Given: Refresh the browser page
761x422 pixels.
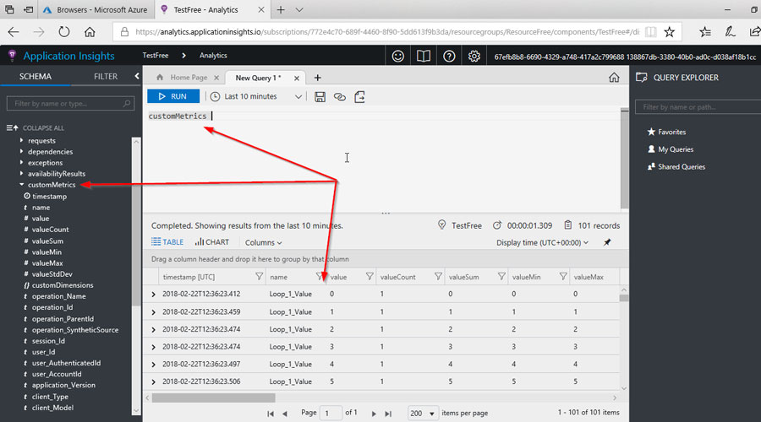Looking at the screenshot, I should 63,32.
